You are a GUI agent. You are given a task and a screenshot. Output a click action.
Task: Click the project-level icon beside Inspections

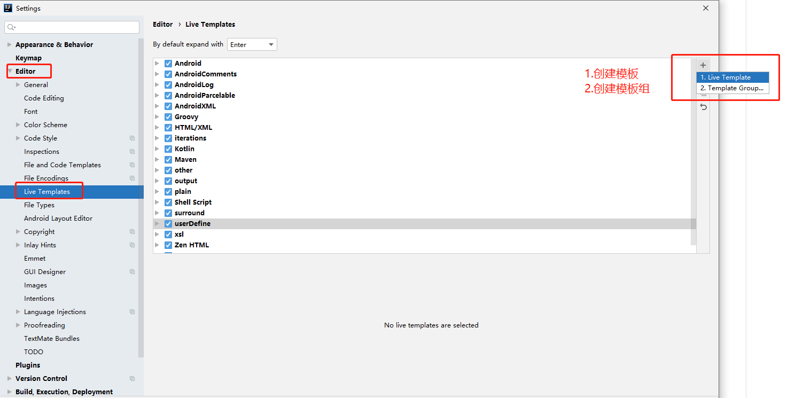(132, 152)
